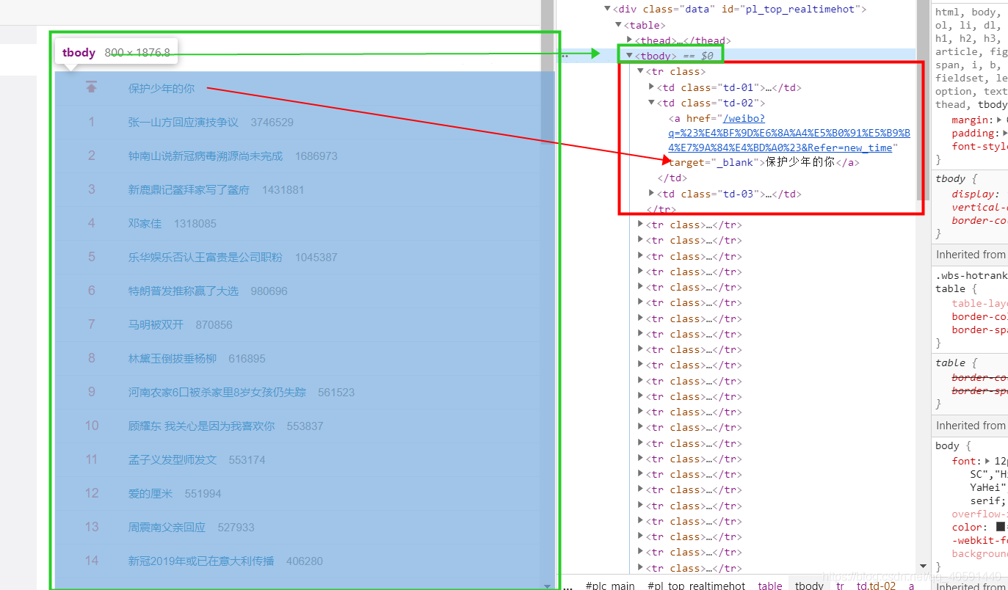
Task: Collapse the div class="data" node
Action: (x=607, y=10)
